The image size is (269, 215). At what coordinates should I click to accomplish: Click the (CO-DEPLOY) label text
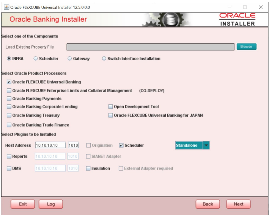click(x=152, y=91)
